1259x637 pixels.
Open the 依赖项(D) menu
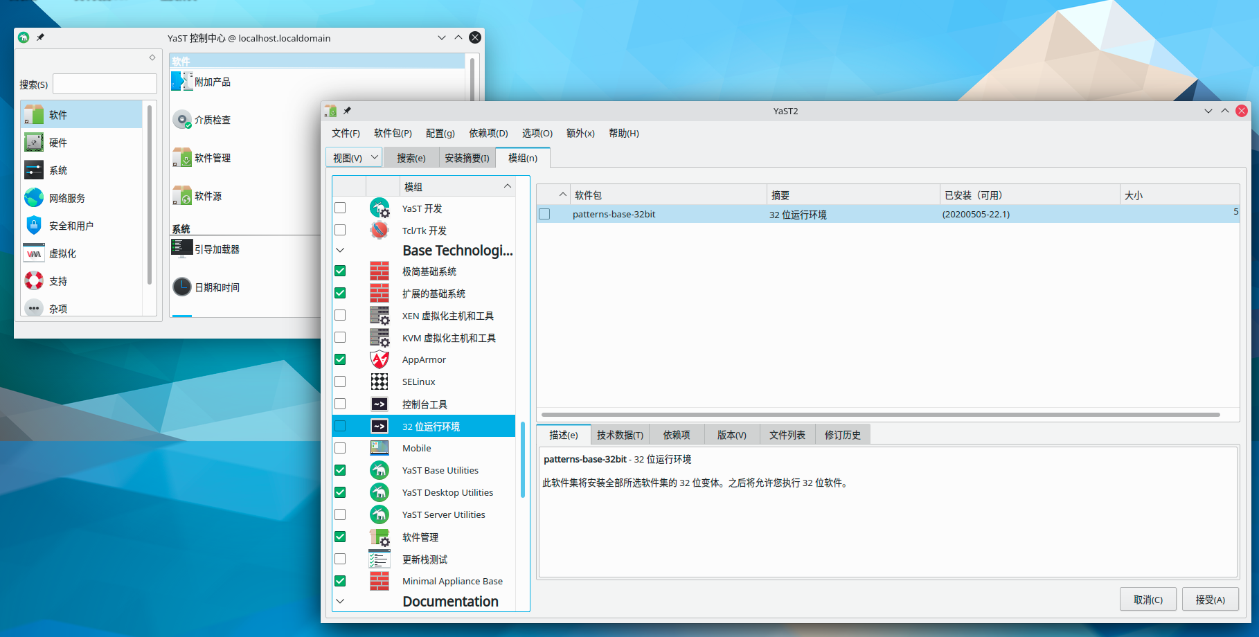point(488,133)
